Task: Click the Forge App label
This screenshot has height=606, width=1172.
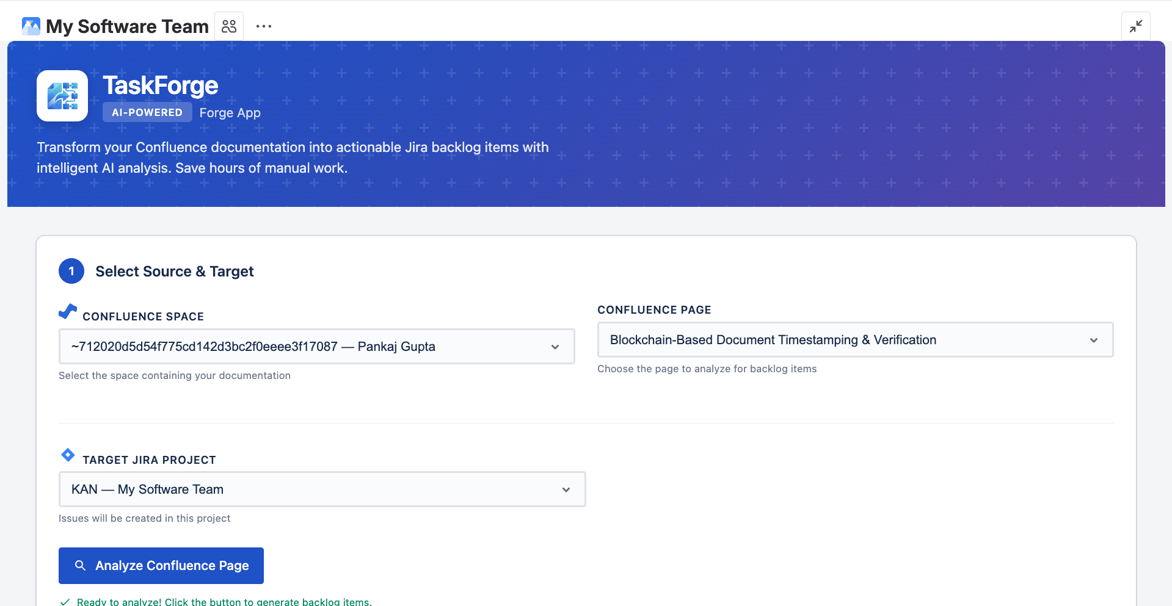Action: click(x=230, y=113)
